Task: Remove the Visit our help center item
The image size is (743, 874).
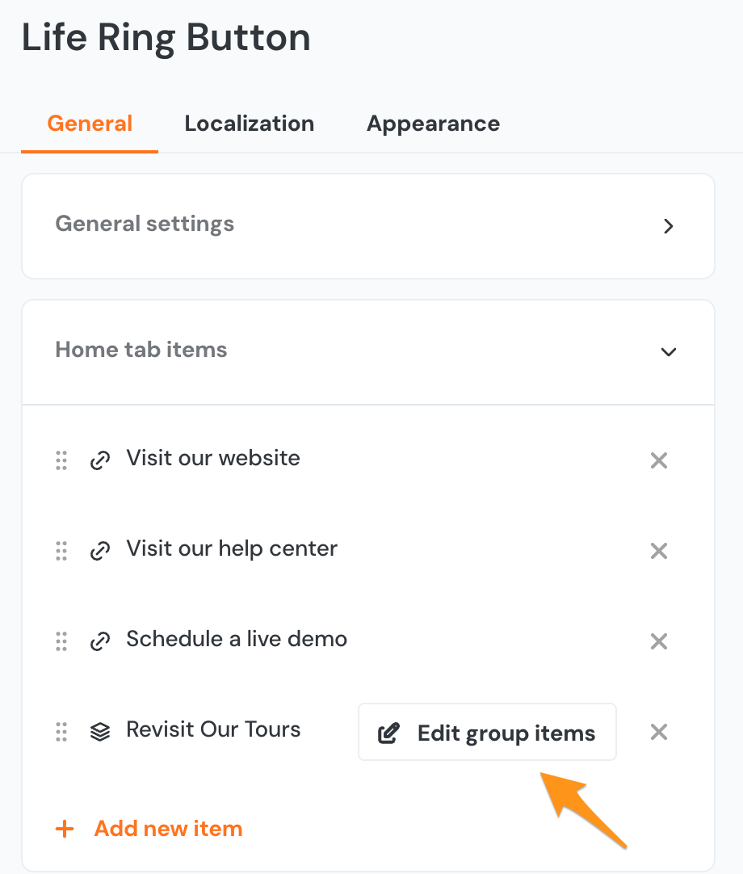Action: (659, 551)
